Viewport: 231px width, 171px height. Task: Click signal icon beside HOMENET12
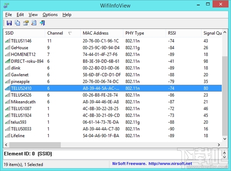coord(8,54)
